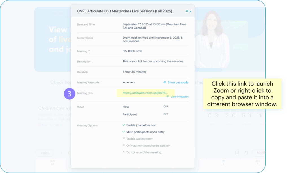Click the Duration value 1 hour 30 minutes

click(134, 72)
